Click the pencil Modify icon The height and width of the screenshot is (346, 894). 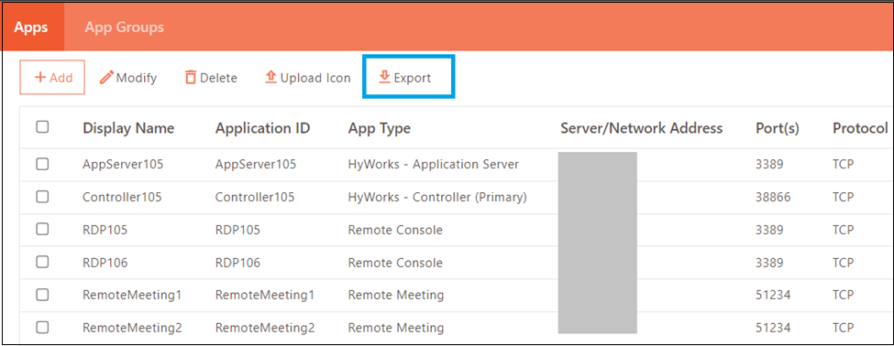pyautogui.click(x=106, y=78)
